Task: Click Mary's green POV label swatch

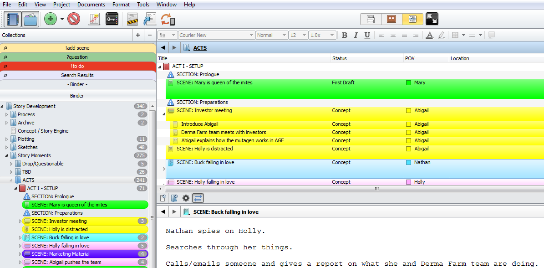Action: (408, 82)
